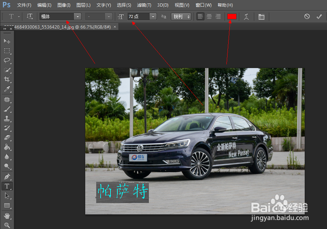Select the Rectangular Marquee tool
This screenshot has width=327, height=229.
click(7, 51)
